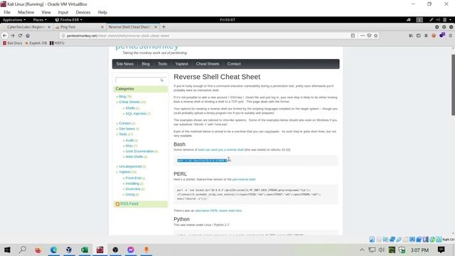
Task: Open Firefox hamburger menu
Action: pyautogui.click(x=451, y=36)
